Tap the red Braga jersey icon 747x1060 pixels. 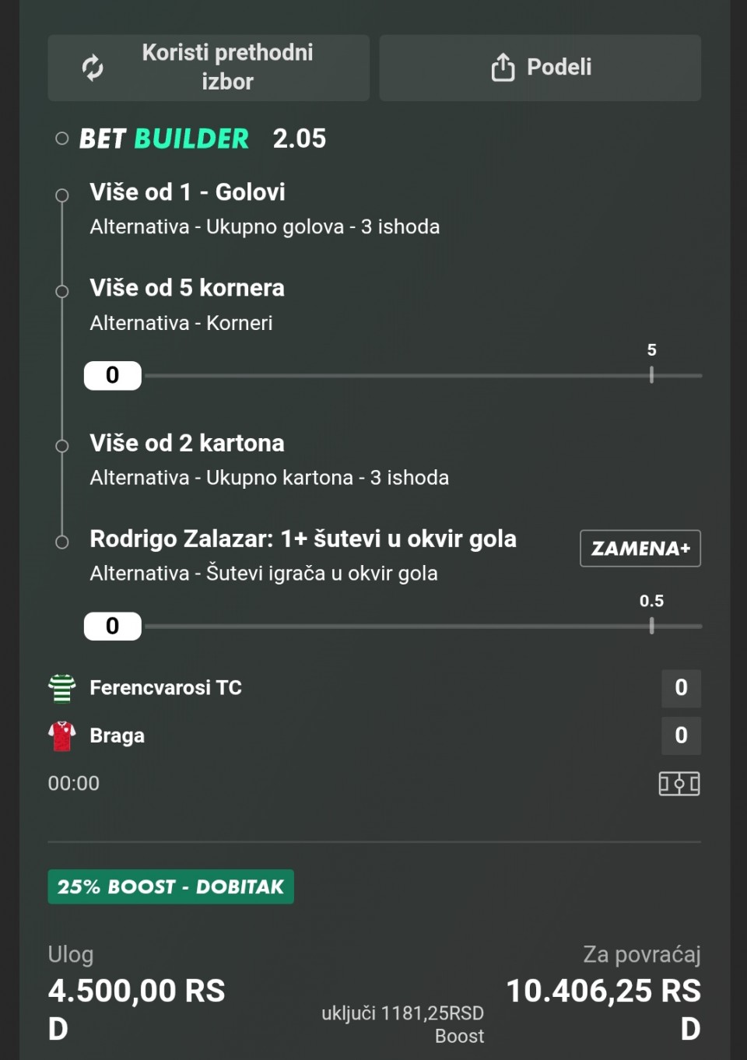coord(62,735)
